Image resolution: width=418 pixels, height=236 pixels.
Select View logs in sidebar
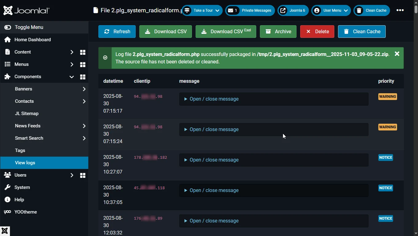point(25,163)
